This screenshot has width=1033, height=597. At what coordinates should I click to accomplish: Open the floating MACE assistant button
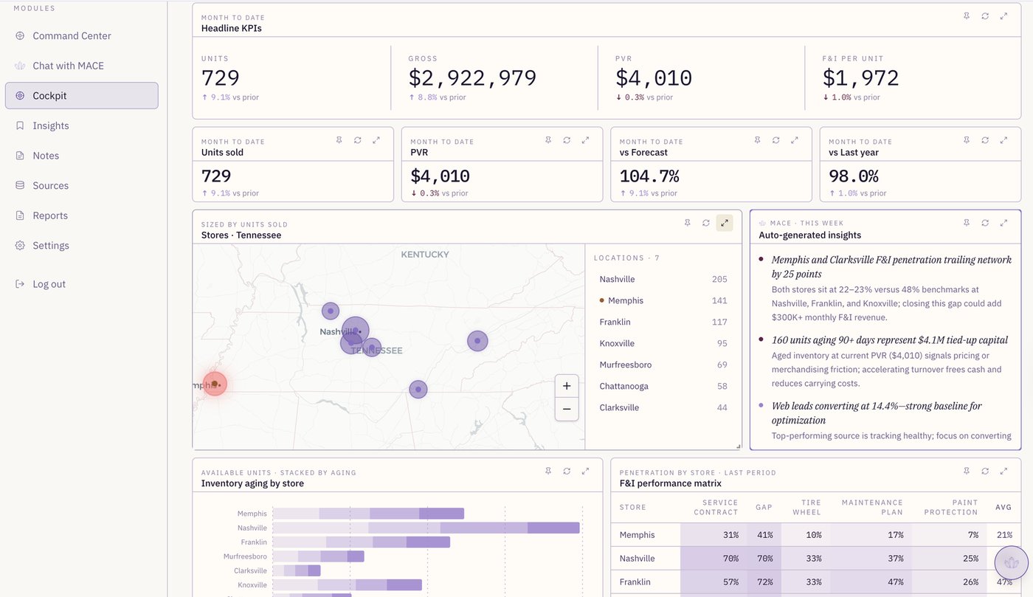click(x=1011, y=563)
